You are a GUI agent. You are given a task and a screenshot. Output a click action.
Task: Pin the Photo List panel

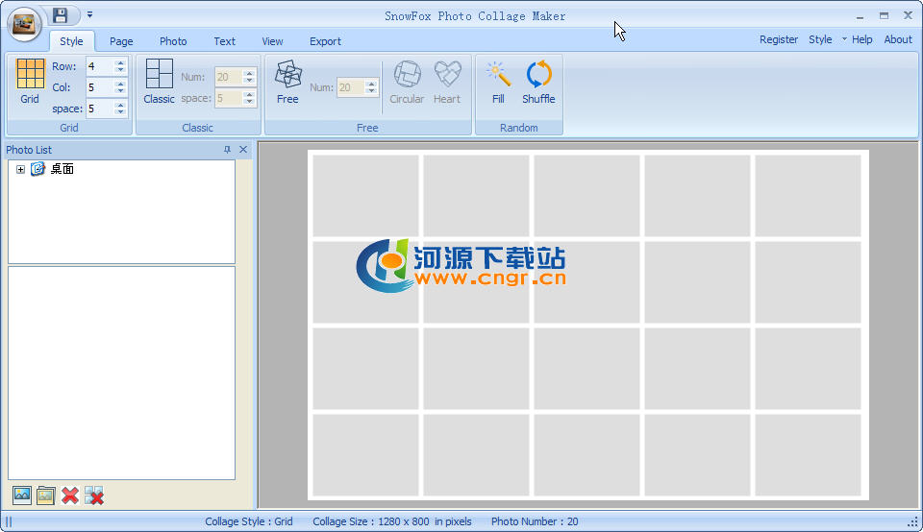[227, 150]
